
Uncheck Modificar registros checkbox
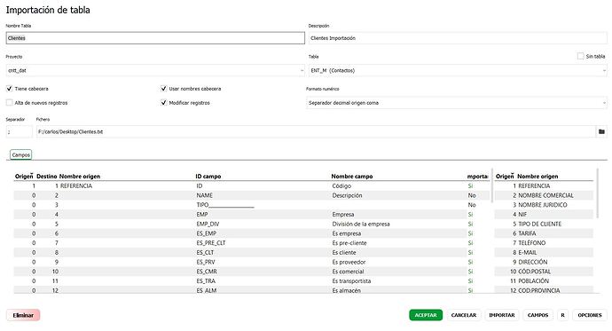click(163, 103)
